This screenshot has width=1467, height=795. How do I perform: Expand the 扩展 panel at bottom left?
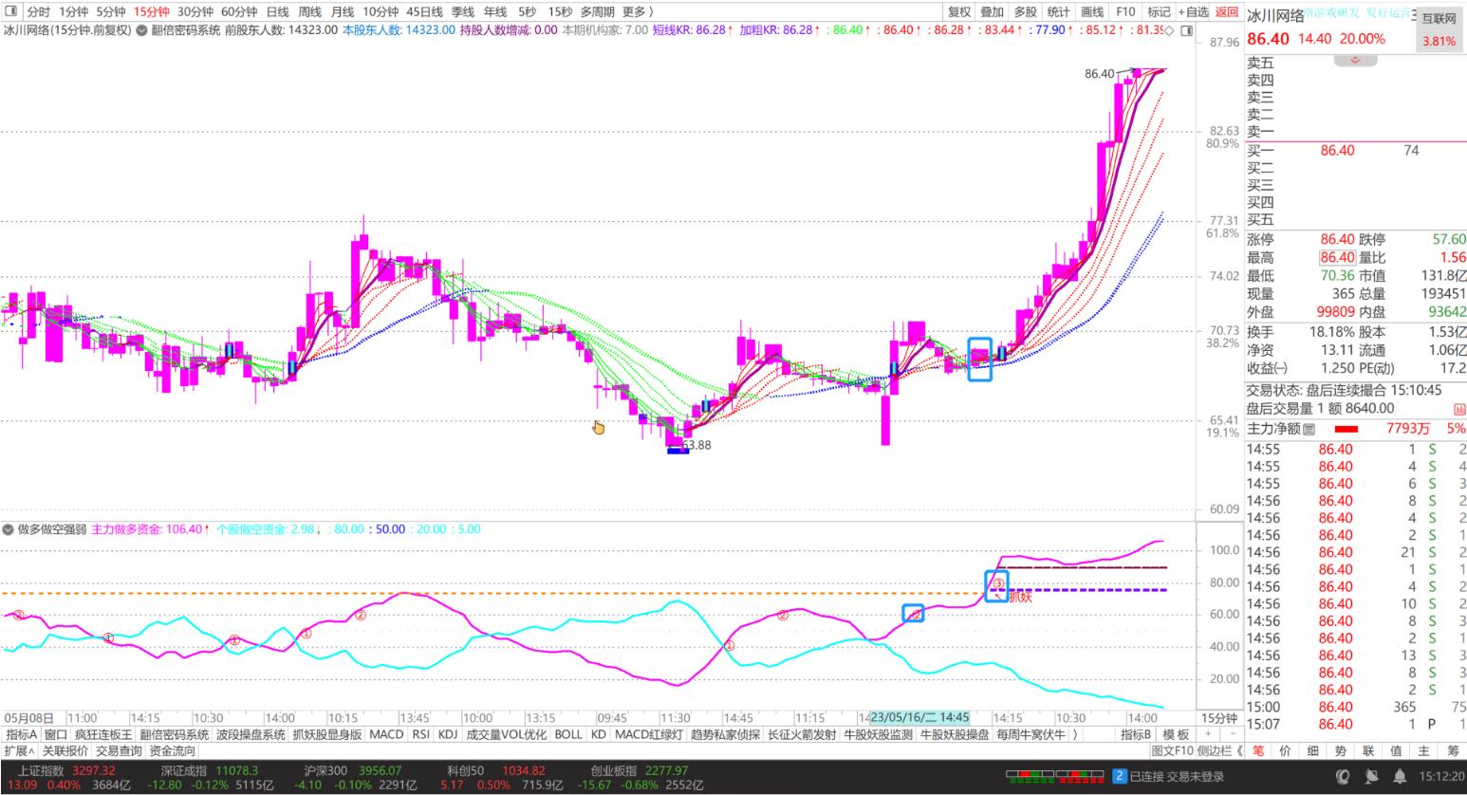coord(19,750)
